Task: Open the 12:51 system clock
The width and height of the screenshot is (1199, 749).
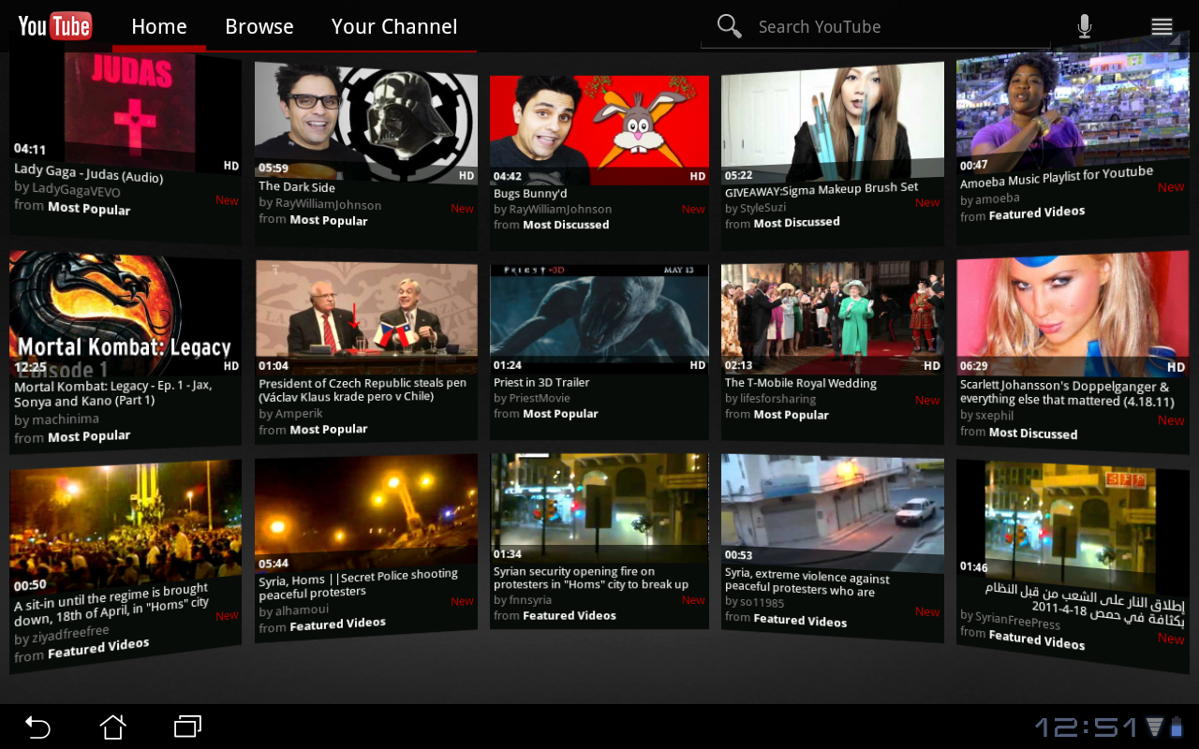Action: (1087, 727)
